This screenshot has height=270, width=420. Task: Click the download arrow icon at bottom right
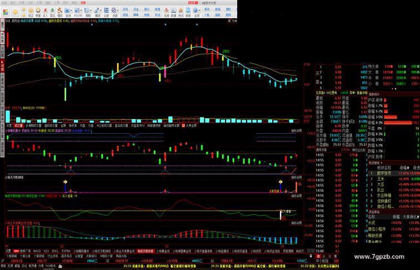[x=311, y=256]
